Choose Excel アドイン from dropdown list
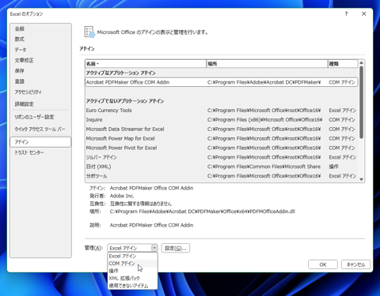This screenshot has width=380, height=296. click(132, 256)
